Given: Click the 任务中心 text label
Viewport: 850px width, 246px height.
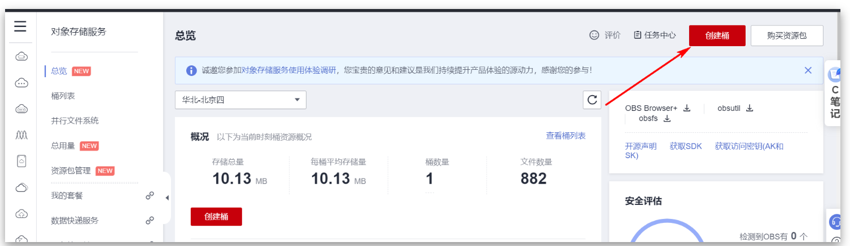Looking at the screenshot, I should (660, 35).
